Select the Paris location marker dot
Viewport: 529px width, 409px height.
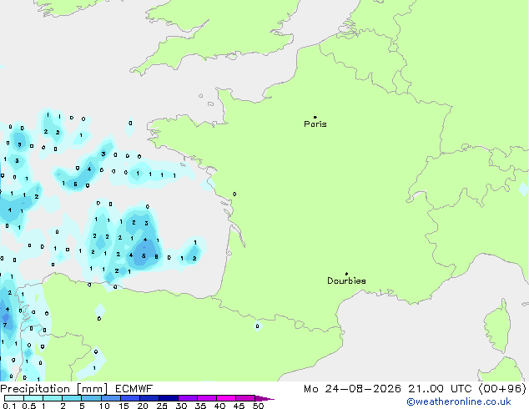(315, 117)
